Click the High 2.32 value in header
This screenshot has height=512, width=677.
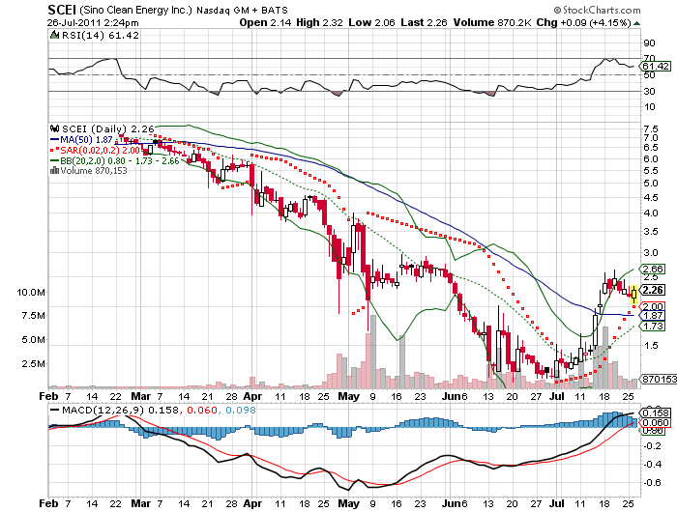pyautogui.click(x=319, y=22)
